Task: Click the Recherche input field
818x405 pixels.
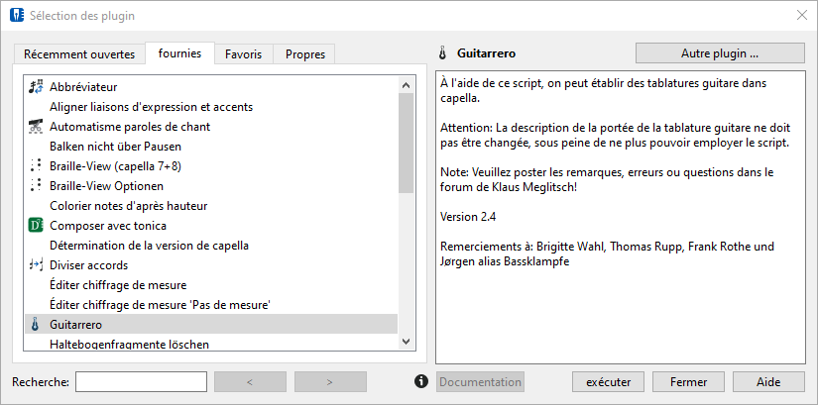Action: (x=142, y=381)
